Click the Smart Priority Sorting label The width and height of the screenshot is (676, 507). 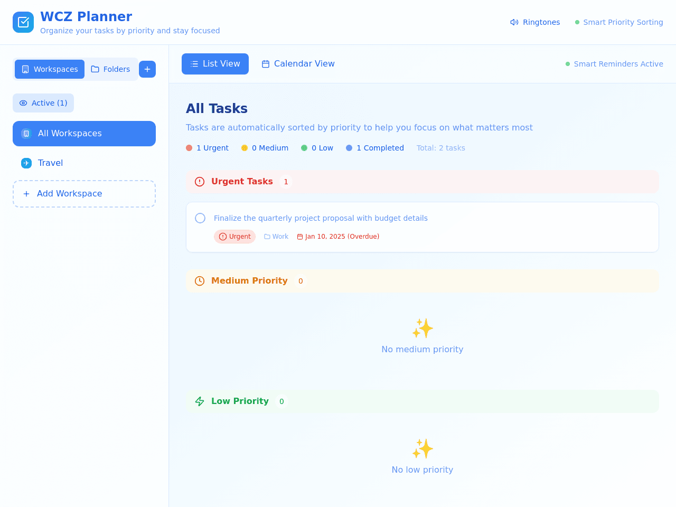pos(623,22)
